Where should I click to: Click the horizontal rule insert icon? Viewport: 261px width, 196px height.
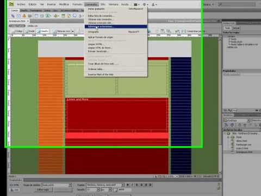pyautogui.click(x=29, y=16)
